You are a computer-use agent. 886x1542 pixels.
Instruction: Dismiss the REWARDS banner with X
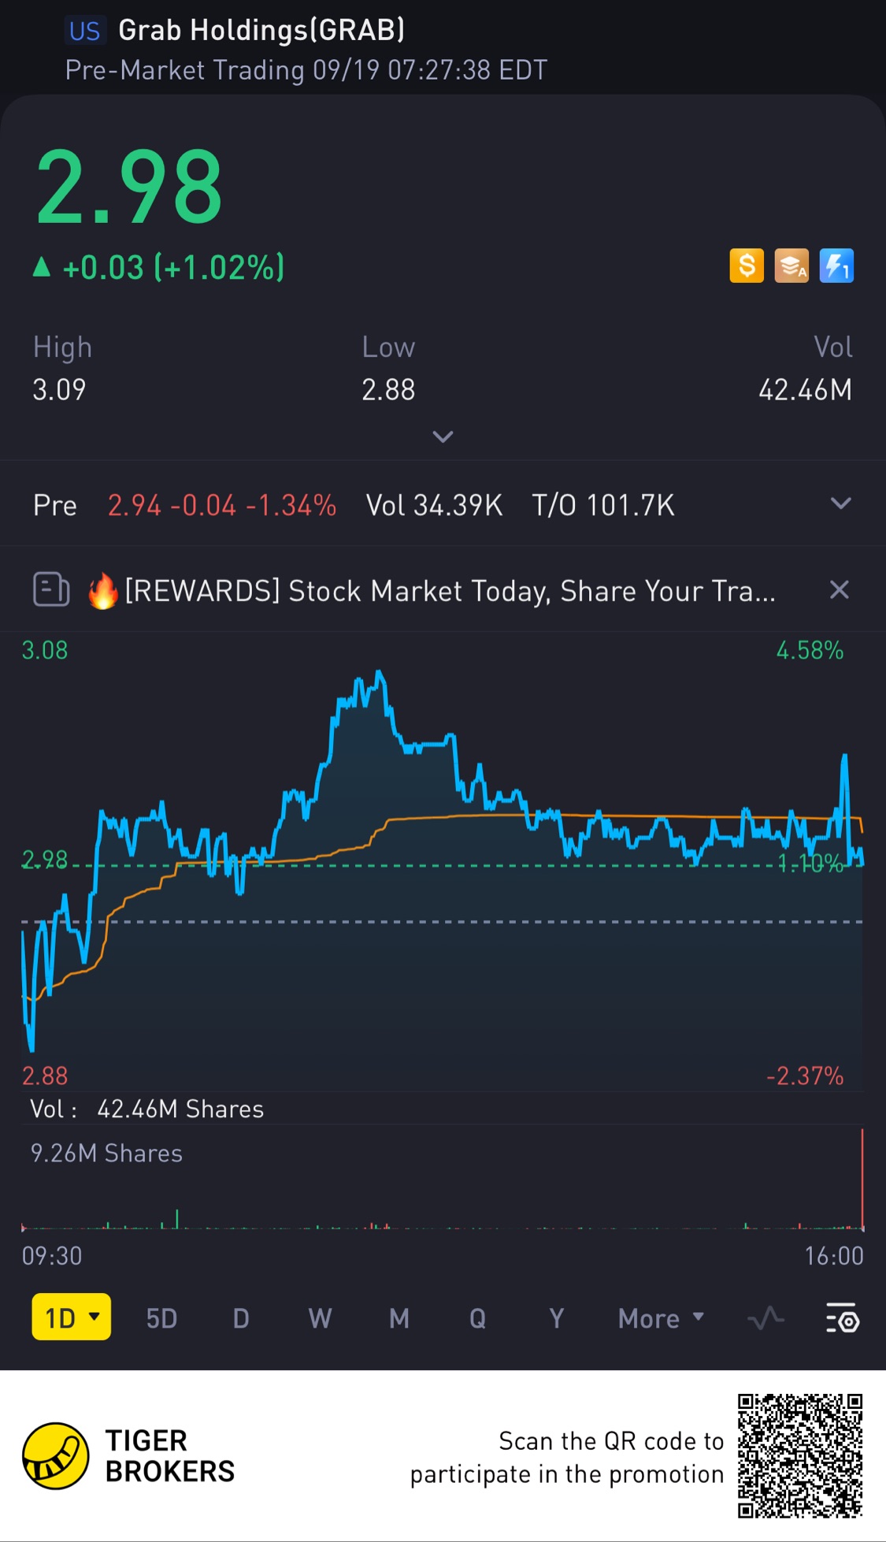840,589
